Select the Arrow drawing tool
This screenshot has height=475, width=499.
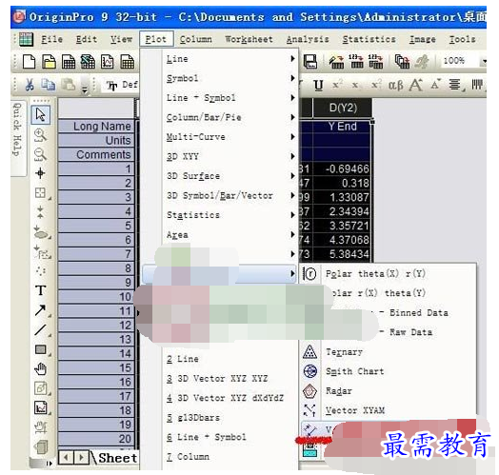[x=40, y=310]
